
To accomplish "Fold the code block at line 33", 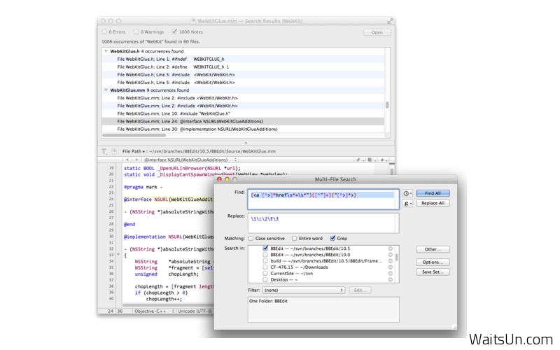I will point(118,255).
